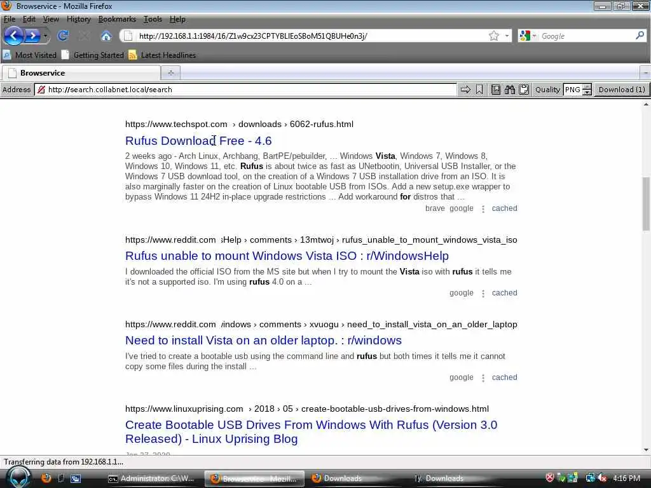
Task: Click cached link under the techspot result
Action: (504, 208)
